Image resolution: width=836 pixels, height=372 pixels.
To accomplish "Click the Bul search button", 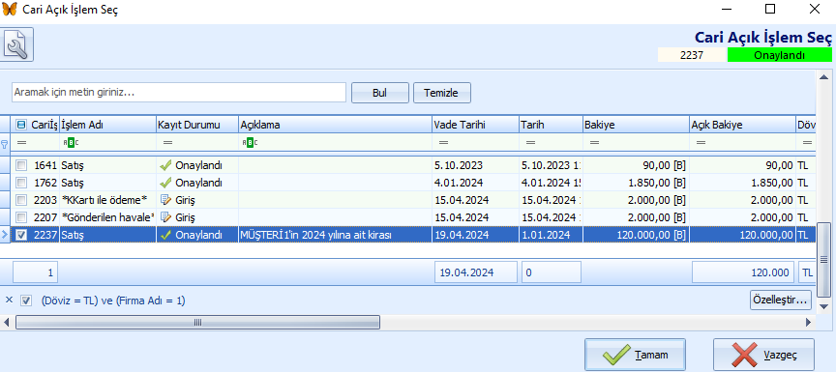I will coord(379,93).
